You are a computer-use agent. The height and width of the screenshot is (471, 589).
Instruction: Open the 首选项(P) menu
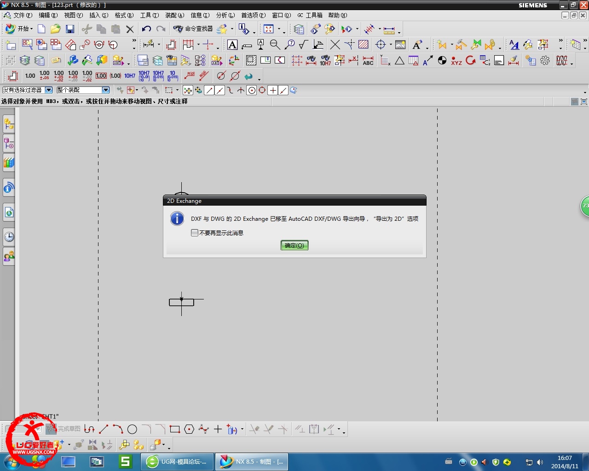pyautogui.click(x=254, y=15)
